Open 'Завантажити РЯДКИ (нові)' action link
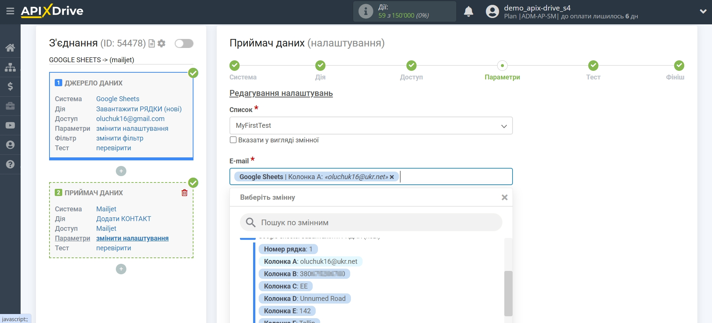Viewport: 712px width, 323px height. point(139,109)
